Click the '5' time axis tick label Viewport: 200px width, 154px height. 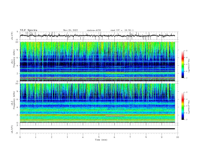[x=99, y=137]
